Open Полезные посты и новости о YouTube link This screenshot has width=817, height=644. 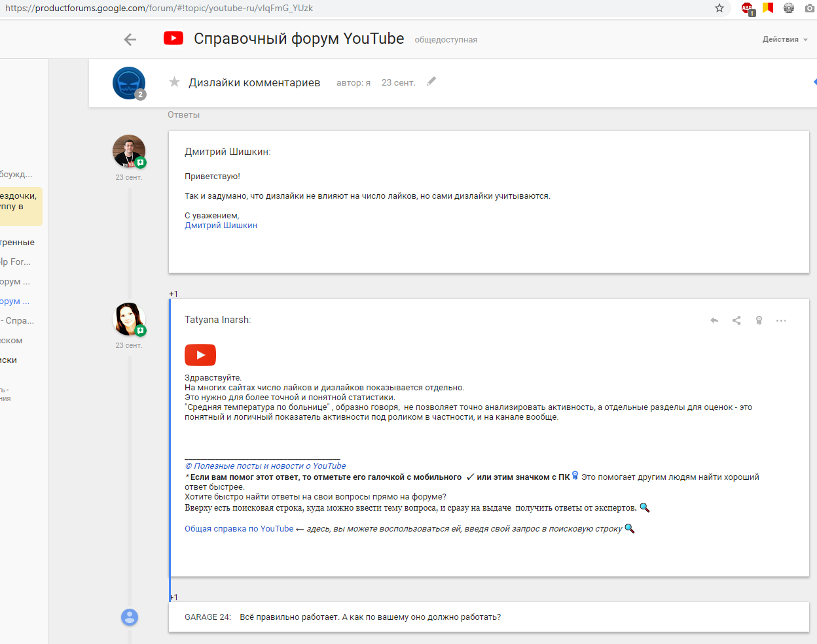[265, 466]
